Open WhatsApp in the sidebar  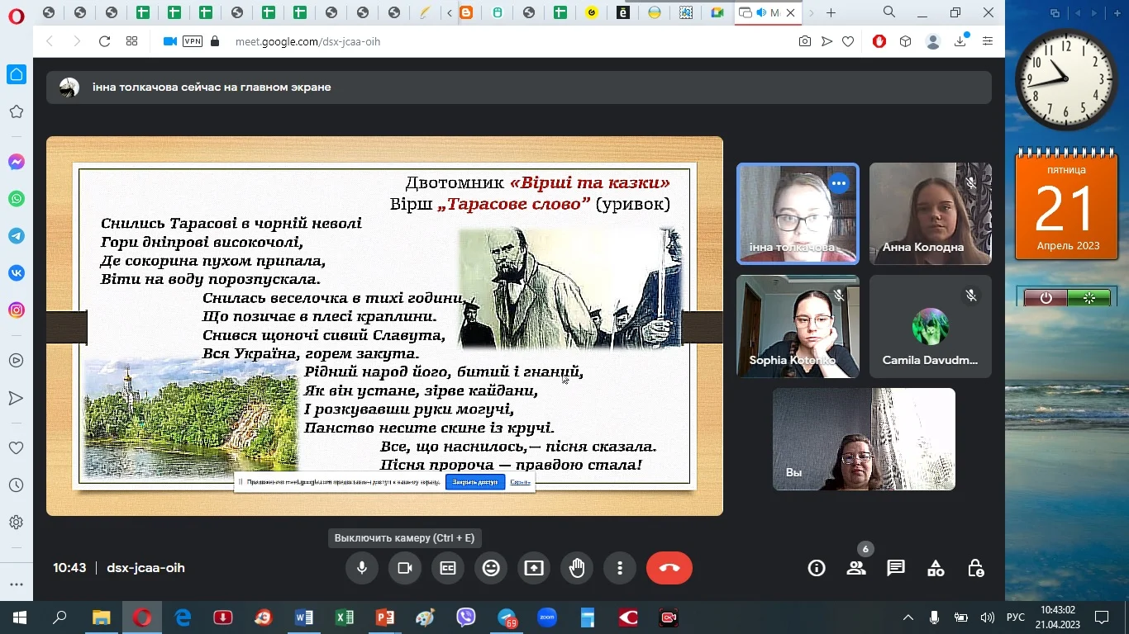(16, 199)
